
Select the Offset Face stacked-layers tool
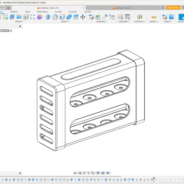(76, 17)
